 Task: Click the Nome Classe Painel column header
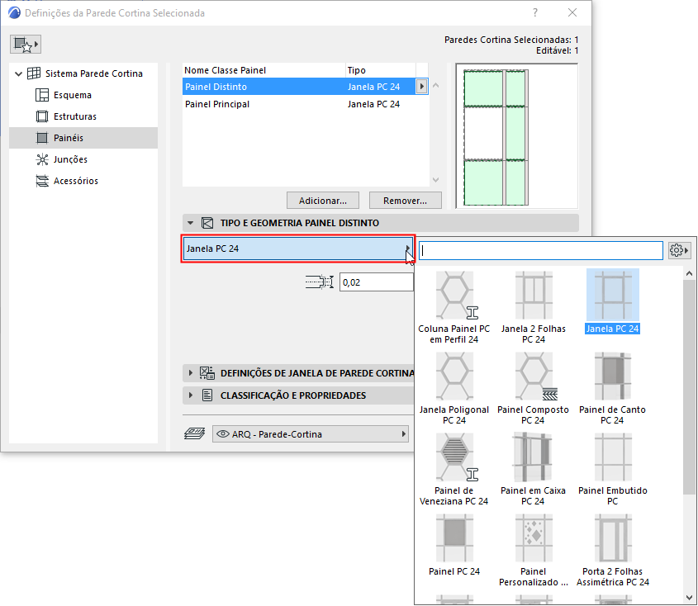(x=264, y=70)
